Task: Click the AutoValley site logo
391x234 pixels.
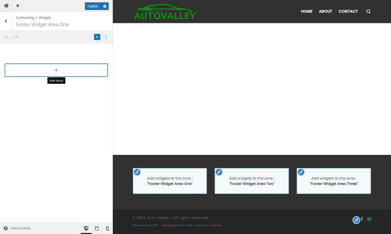Action: (165, 12)
